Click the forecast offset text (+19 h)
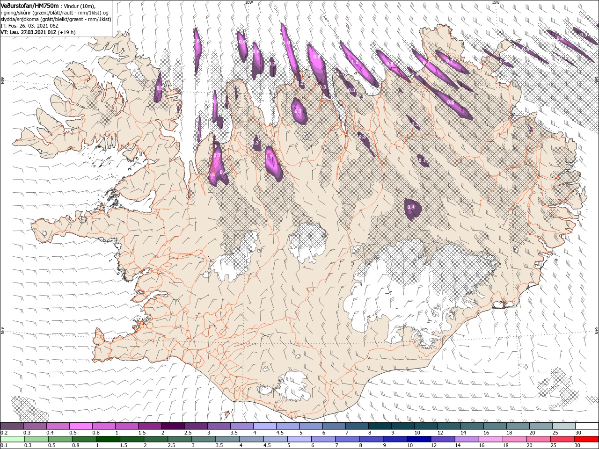Screen dimensions: 599x449 67,32
